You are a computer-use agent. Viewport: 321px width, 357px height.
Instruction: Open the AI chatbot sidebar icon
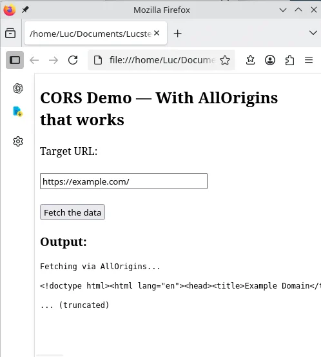click(x=18, y=88)
